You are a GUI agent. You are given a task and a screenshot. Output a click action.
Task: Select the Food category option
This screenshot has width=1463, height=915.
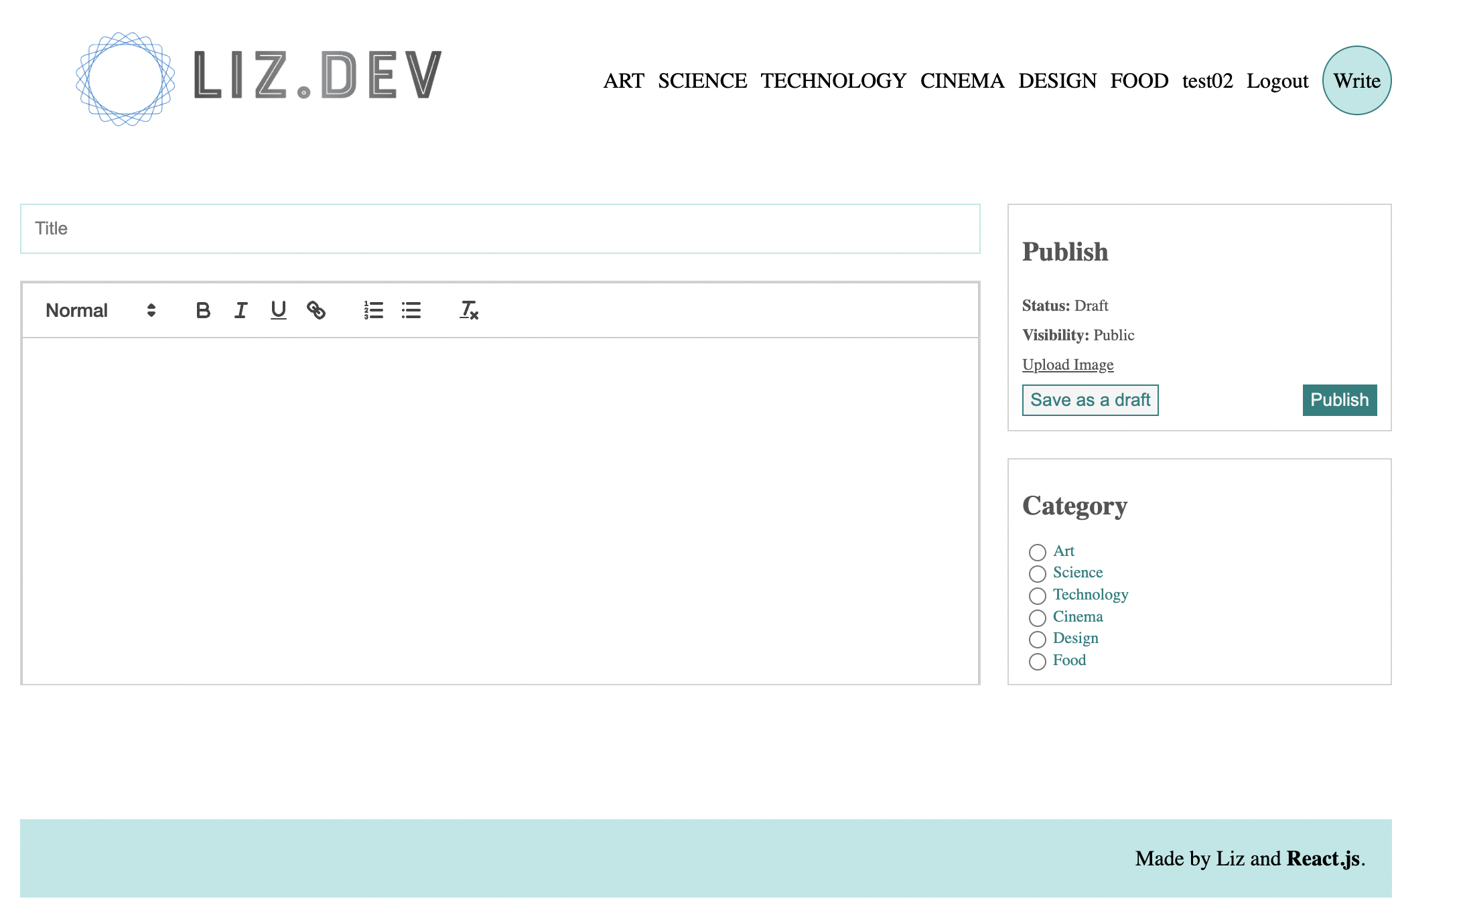[x=1037, y=661]
